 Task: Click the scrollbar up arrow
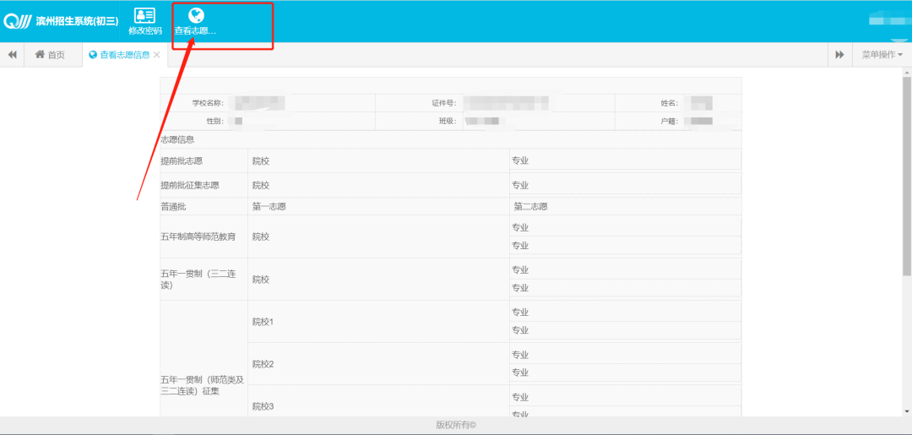tap(906, 73)
